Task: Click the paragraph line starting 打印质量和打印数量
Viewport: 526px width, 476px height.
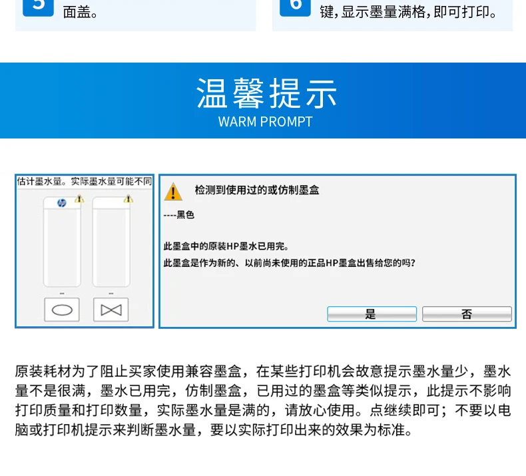Action: 263,410
